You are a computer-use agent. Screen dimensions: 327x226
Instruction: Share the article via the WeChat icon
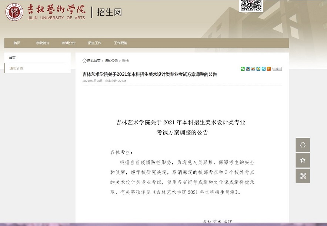(x=243, y=69)
